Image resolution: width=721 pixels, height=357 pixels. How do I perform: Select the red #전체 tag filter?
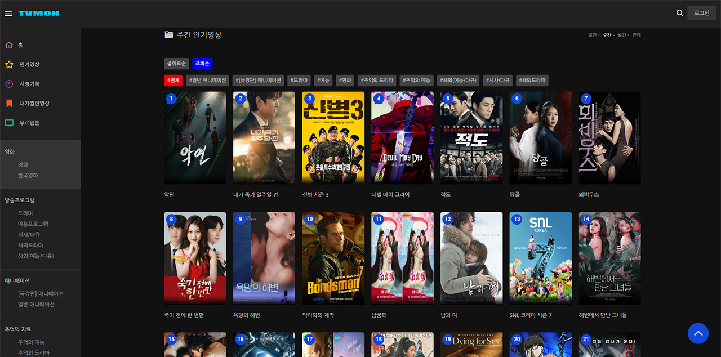click(x=173, y=81)
